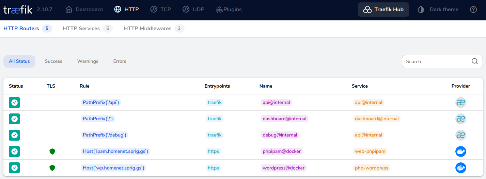Open the help question mark icon

pos(473,10)
